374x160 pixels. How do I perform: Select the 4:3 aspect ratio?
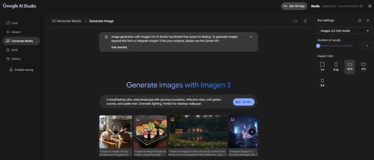point(363,67)
